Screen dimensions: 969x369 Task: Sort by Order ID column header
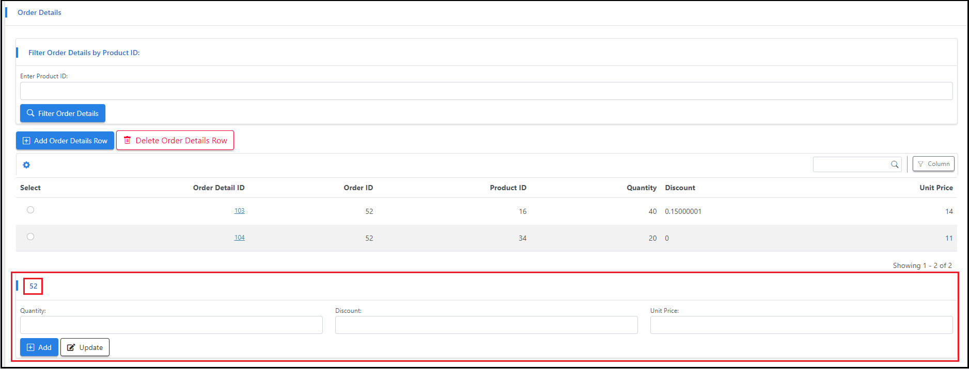[358, 188]
